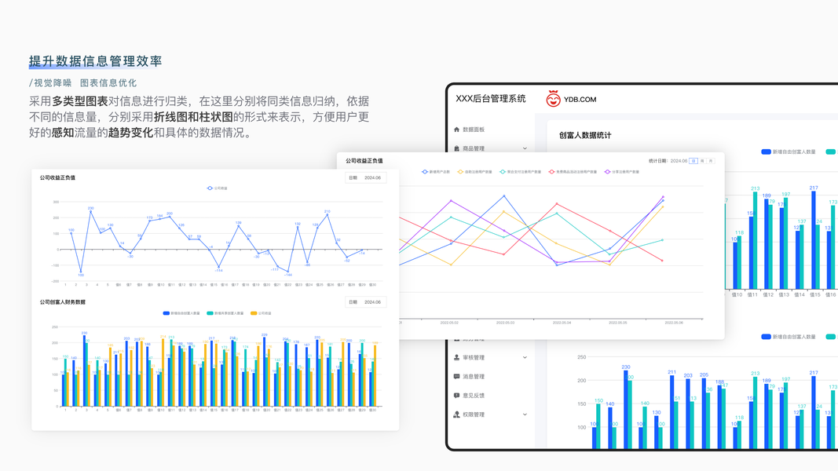
Task: Click the XXX后台管理系统 title
Action: coord(491,99)
